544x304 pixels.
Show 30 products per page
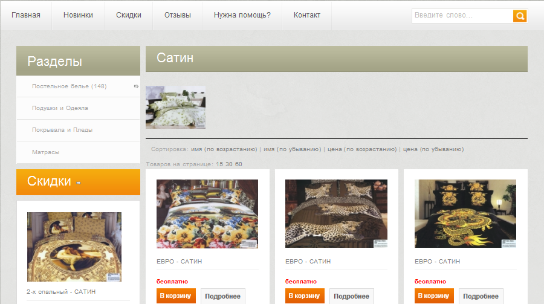point(229,164)
